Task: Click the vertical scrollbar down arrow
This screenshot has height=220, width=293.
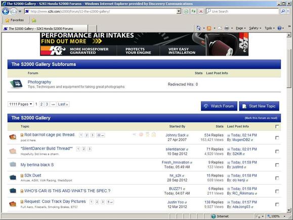Action: pyautogui.click(x=289, y=210)
